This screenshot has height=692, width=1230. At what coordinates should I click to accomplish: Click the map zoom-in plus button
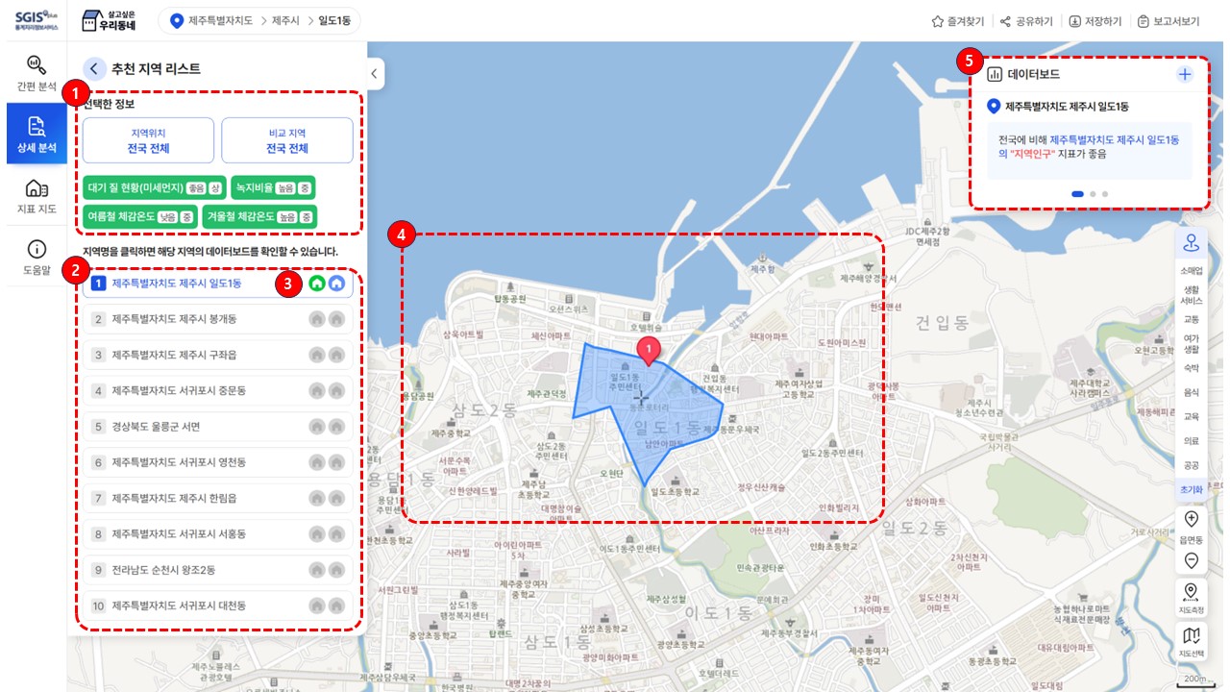1192,519
